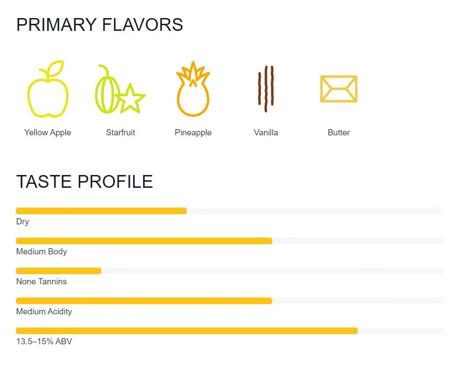Viewport: 456px width, 365px height.
Task: Click the Butter flavor icon
Action: pos(339,89)
